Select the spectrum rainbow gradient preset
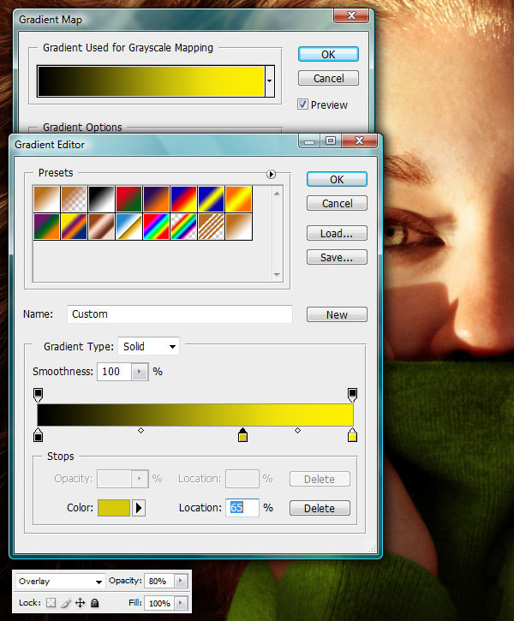This screenshot has height=621, width=514. 156,226
